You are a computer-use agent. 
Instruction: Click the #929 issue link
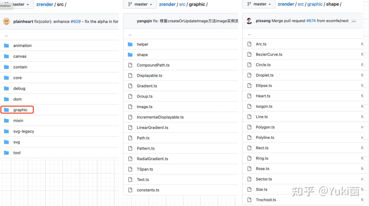[x=76, y=21]
